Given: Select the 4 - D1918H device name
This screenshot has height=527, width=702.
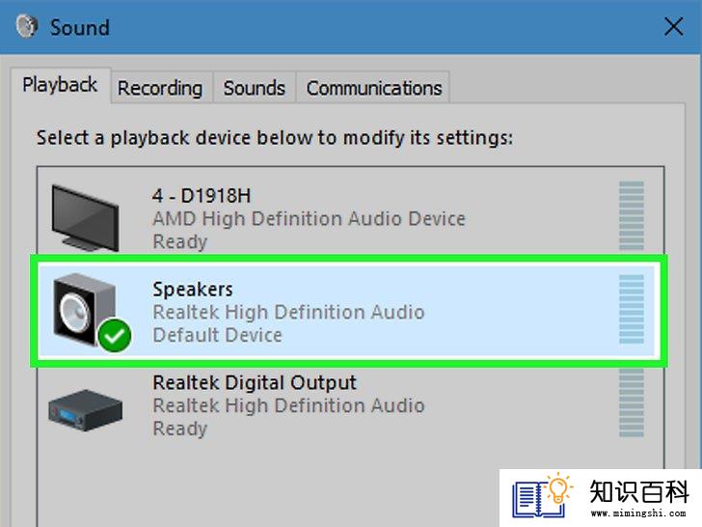Looking at the screenshot, I should click(202, 196).
